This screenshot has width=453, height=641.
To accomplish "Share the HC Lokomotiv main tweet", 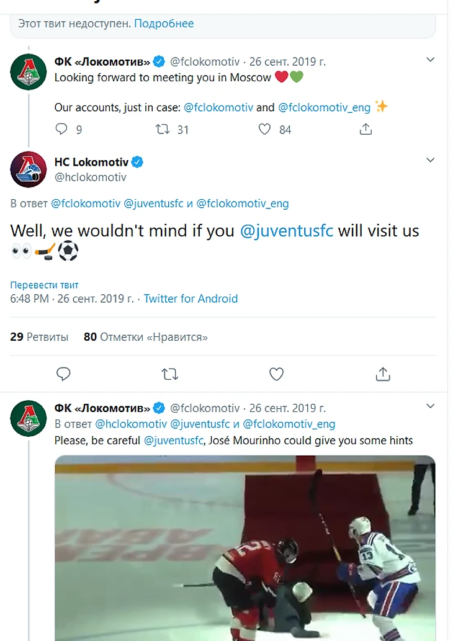I will coord(383,374).
